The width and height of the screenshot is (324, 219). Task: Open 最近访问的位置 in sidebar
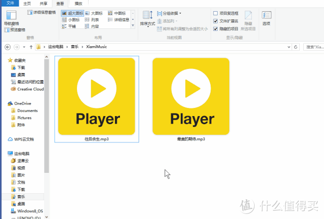tap(27, 82)
